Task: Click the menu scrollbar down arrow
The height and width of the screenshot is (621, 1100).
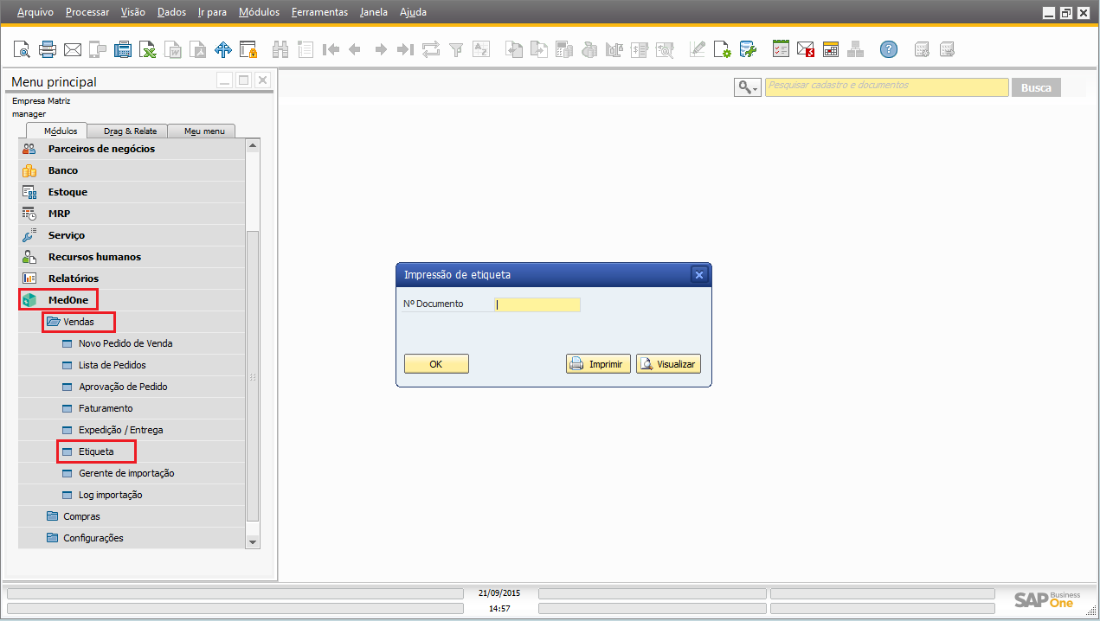Action: [x=253, y=541]
